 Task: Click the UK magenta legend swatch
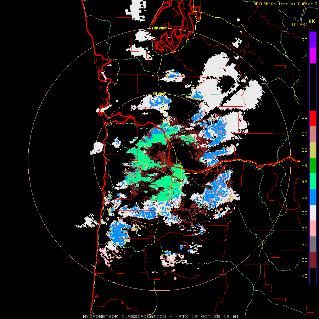pyautogui.click(x=313, y=56)
